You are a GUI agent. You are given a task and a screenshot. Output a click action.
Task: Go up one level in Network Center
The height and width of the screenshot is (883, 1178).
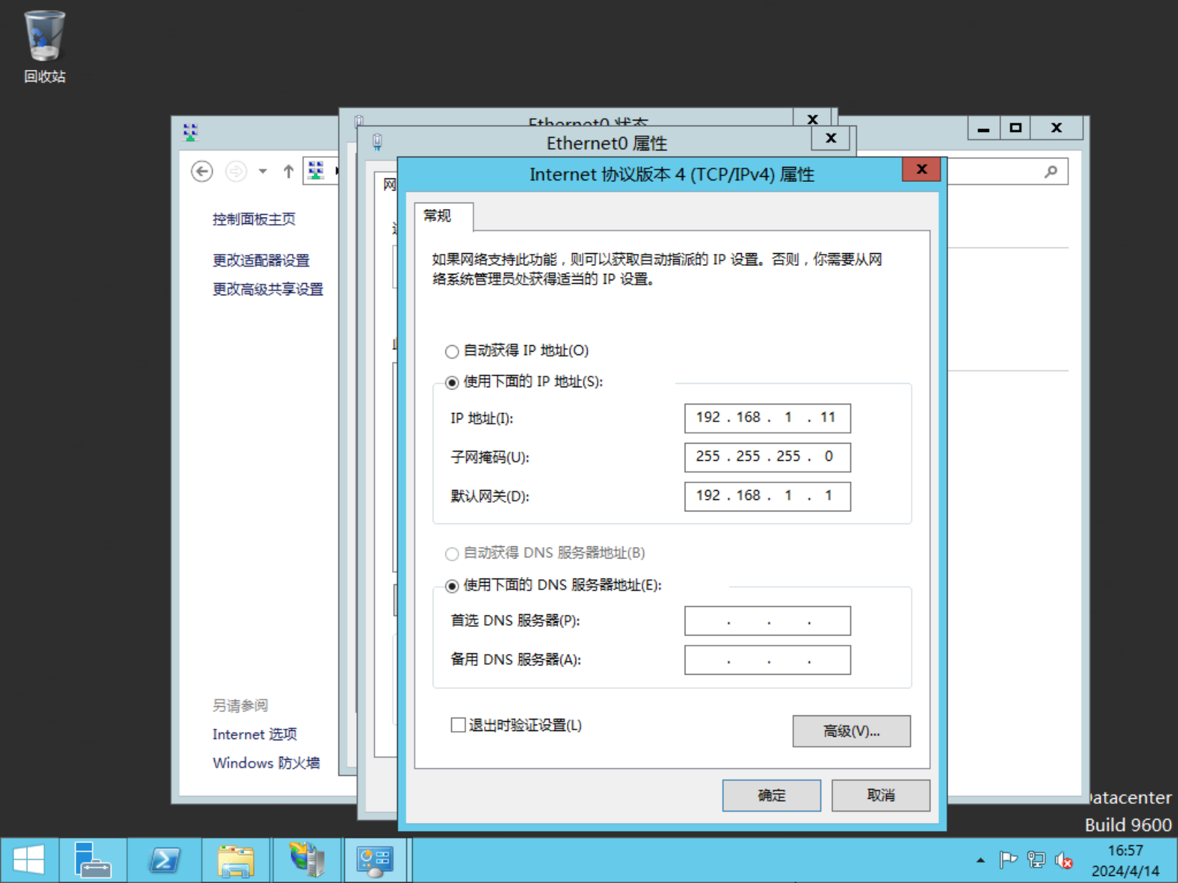(x=288, y=171)
